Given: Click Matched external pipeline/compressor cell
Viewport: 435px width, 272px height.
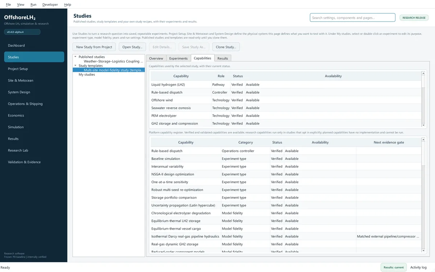Looking at the screenshot, I should pyautogui.click(x=389, y=236).
